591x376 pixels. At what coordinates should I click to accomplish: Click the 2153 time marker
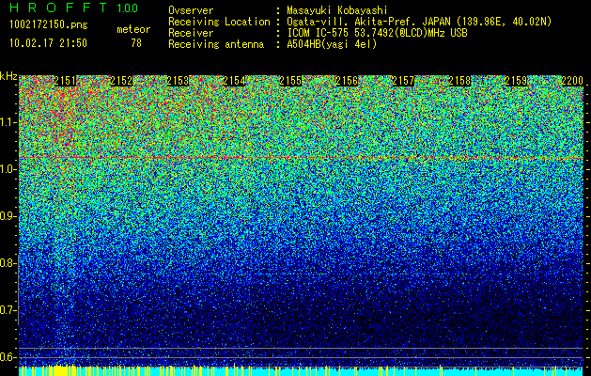coord(178,81)
